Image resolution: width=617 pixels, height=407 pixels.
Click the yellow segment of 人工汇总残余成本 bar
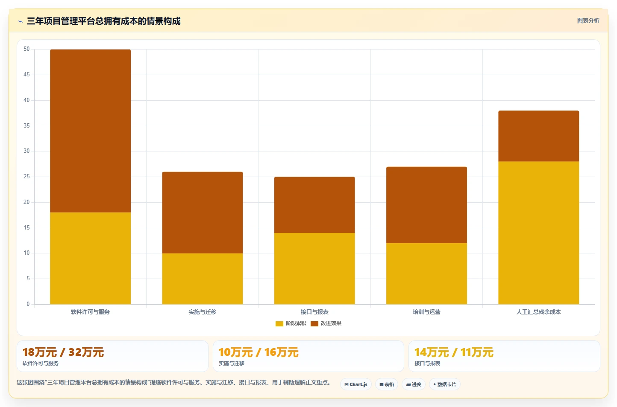coord(538,233)
